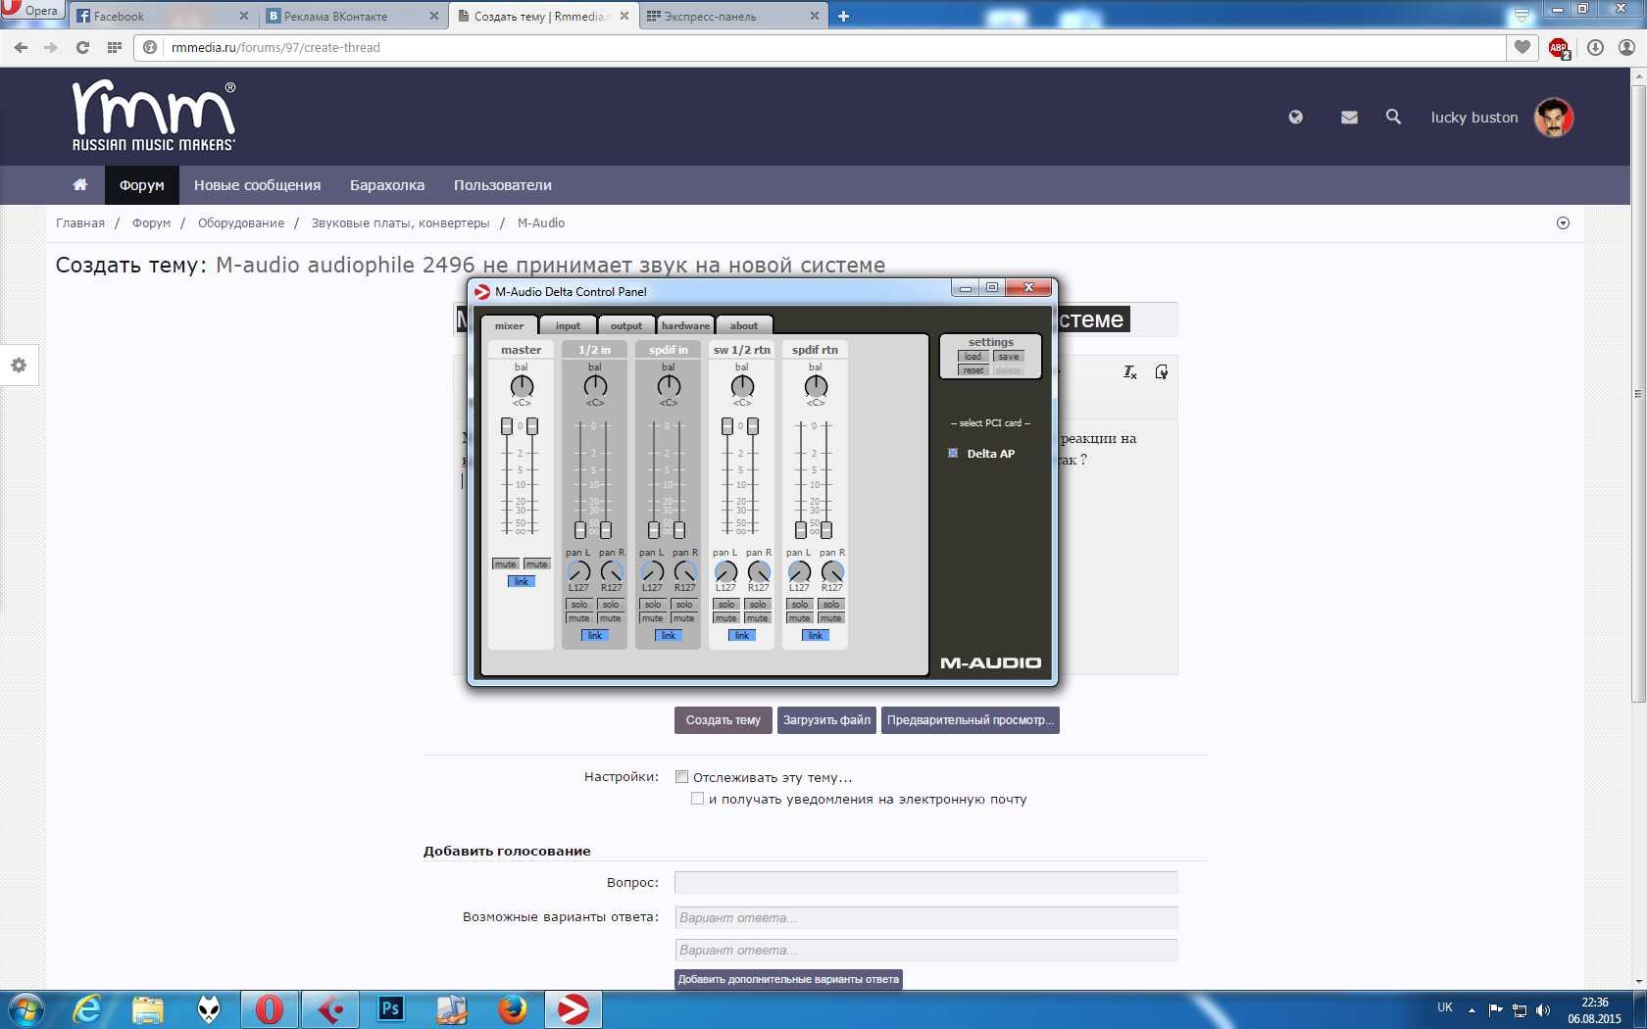Toggle Delta AP PCI card checkbox
1647x1029 pixels.
coord(953,453)
